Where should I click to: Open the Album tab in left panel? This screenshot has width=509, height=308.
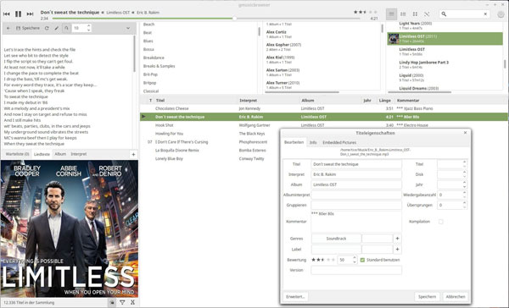coord(60,154)
